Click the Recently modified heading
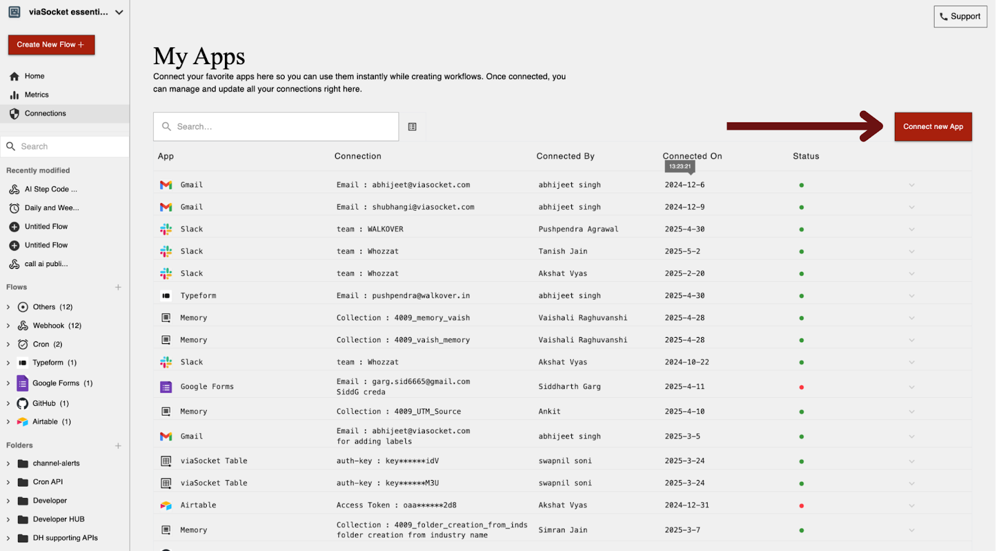This screenshot has width=997, height=551. 38,171
